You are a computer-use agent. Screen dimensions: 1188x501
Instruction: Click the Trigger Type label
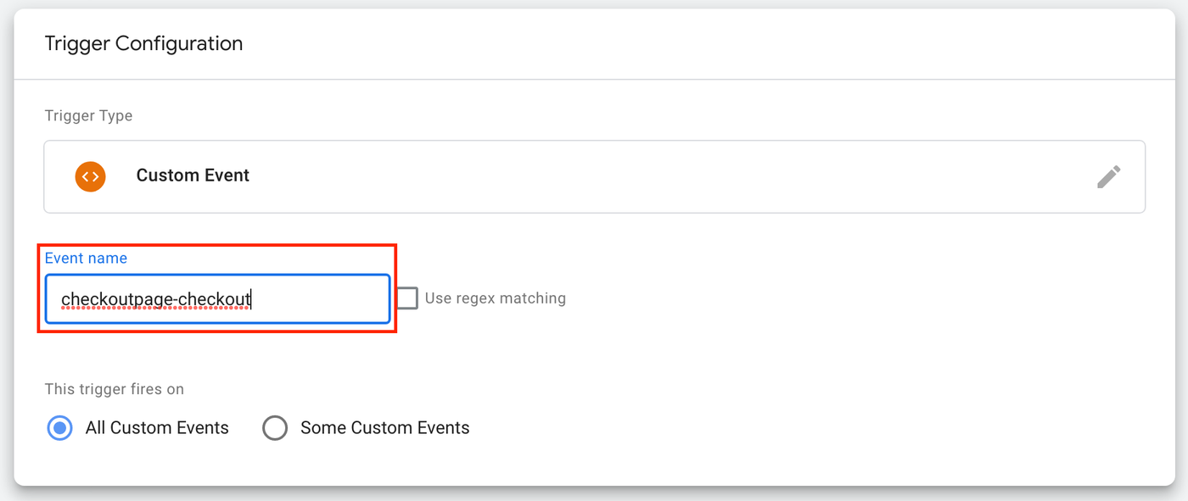click(88, 115)
